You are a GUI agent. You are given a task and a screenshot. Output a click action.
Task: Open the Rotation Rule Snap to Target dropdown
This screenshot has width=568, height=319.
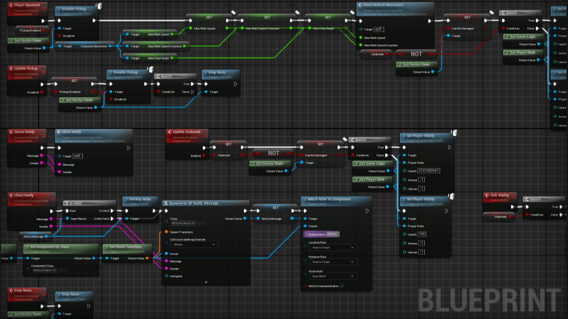click(332, 262)
